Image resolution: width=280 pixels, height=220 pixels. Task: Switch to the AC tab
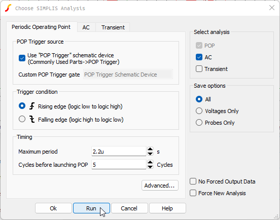(x=86, y=27)
